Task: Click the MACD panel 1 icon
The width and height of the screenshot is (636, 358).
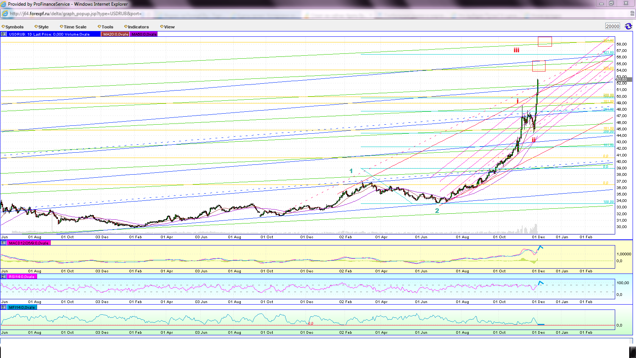Action: pyautogui.click(x=3, y=243)
